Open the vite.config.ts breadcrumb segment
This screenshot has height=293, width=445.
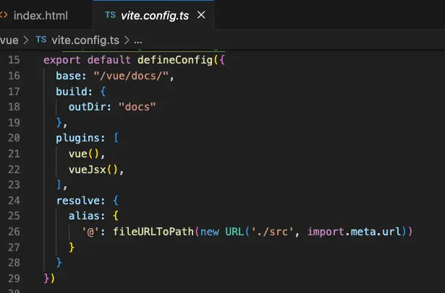pos(85,39)
